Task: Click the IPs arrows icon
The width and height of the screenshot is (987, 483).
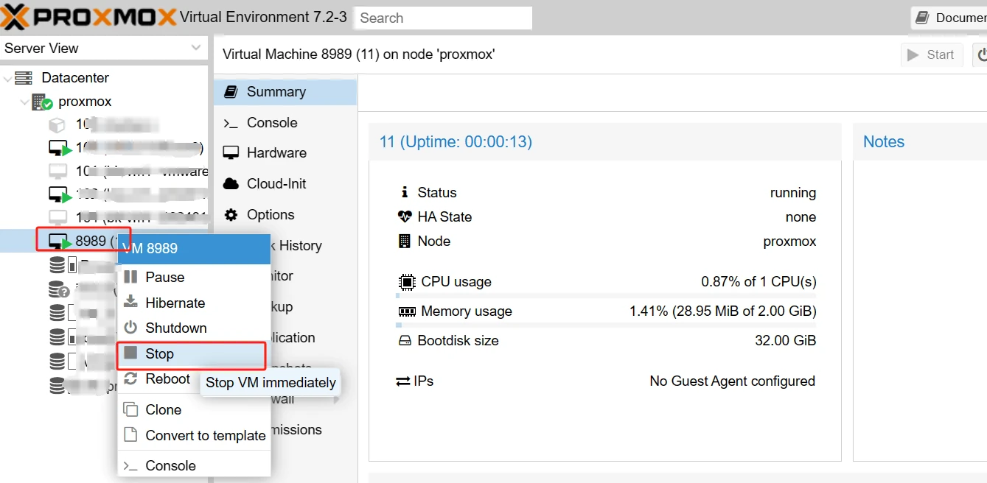Action: click(x=403, y=381)
